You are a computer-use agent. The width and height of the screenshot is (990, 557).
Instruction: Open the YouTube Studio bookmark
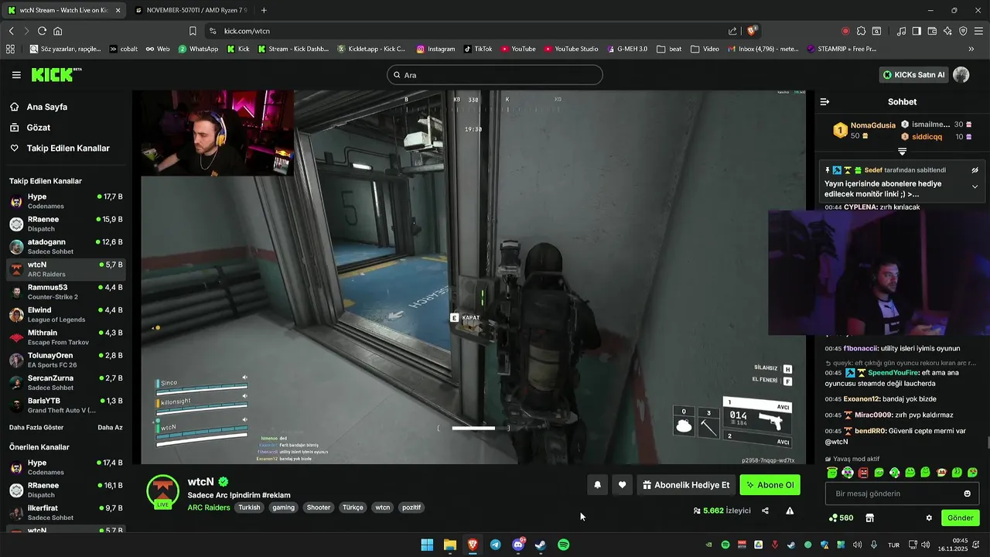pyautogui.click(x=571, y=49)
